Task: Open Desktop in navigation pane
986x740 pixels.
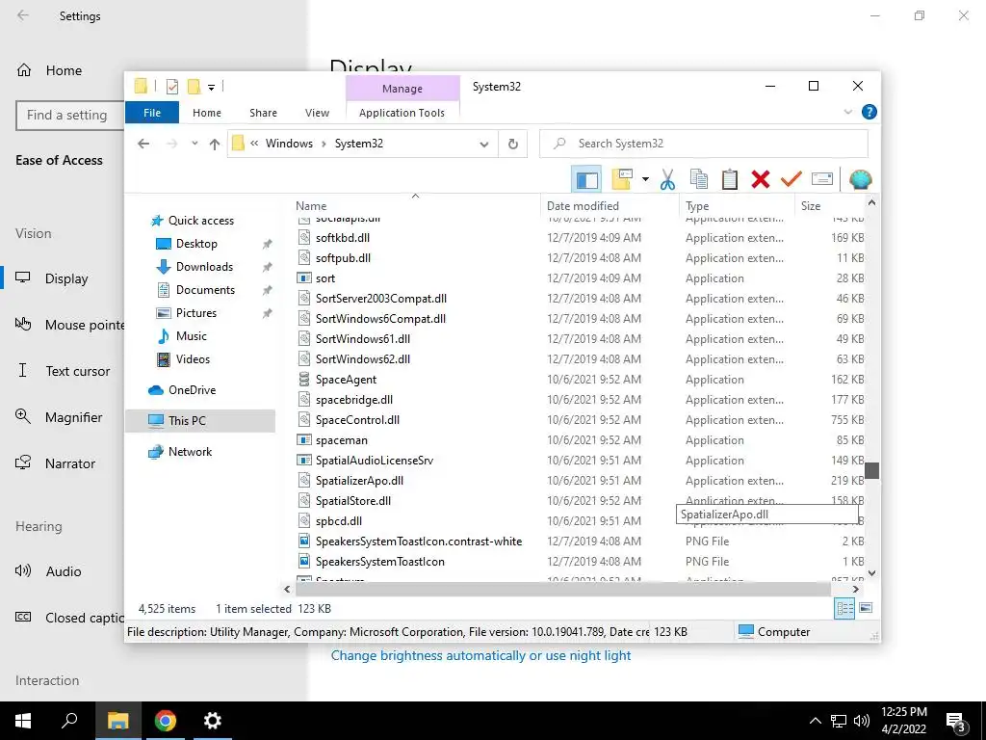Action: pos(196,244)
